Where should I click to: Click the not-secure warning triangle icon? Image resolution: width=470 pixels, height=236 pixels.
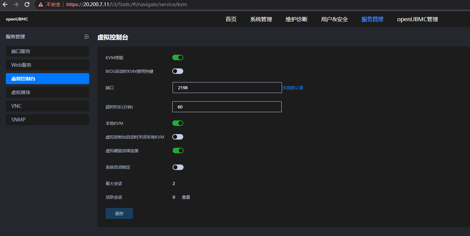(41, 5)
